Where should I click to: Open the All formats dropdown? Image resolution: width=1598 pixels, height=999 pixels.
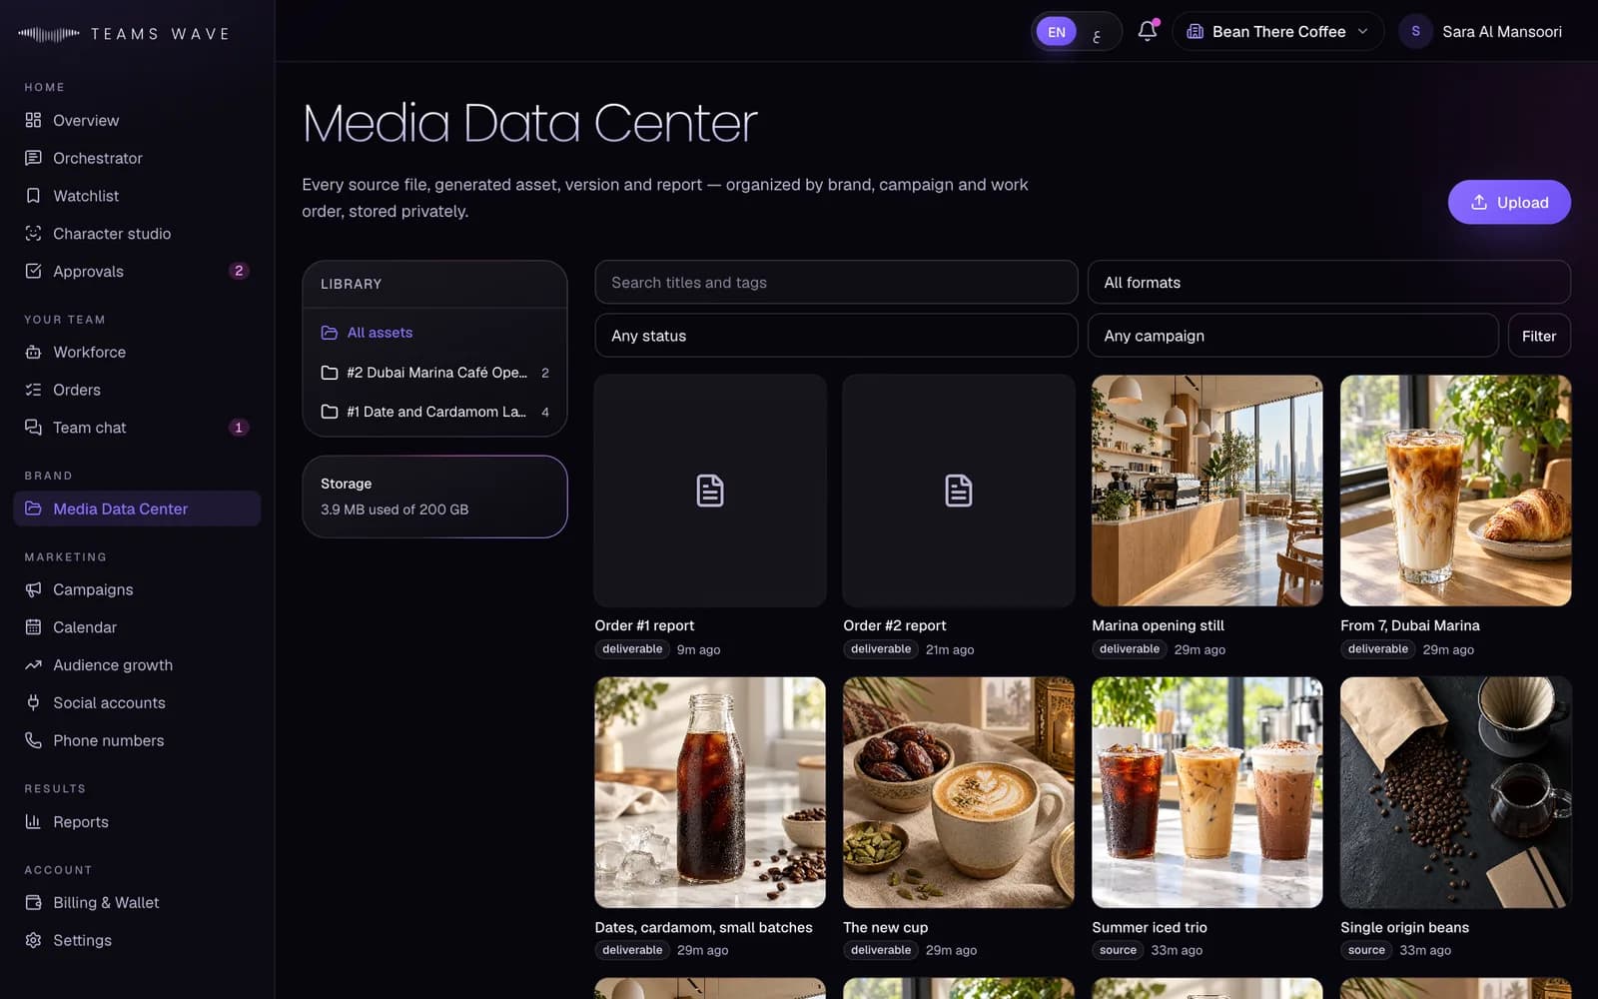(x=1328, y=282)
